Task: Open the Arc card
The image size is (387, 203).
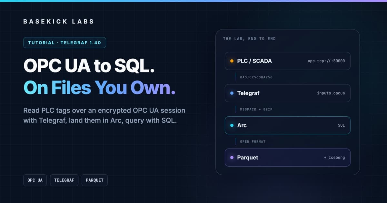Action: (x=287, y=125)
